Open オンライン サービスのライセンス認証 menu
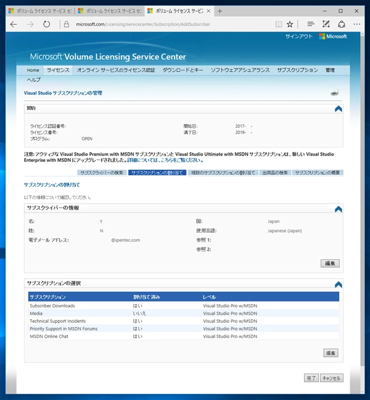370x400 pixels. tap(116, 70)
